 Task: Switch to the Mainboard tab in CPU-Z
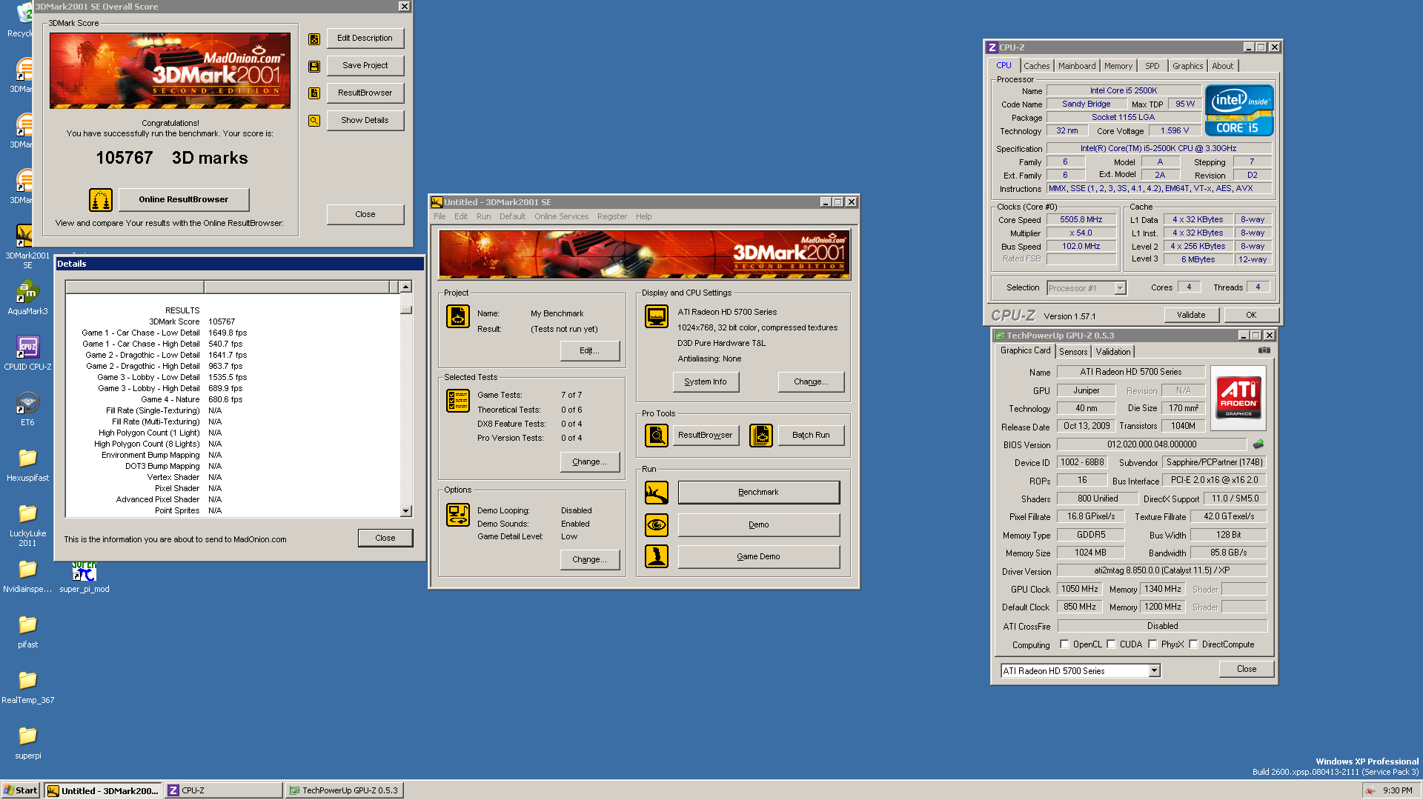pyautogui.click(x=1076, y=66)
